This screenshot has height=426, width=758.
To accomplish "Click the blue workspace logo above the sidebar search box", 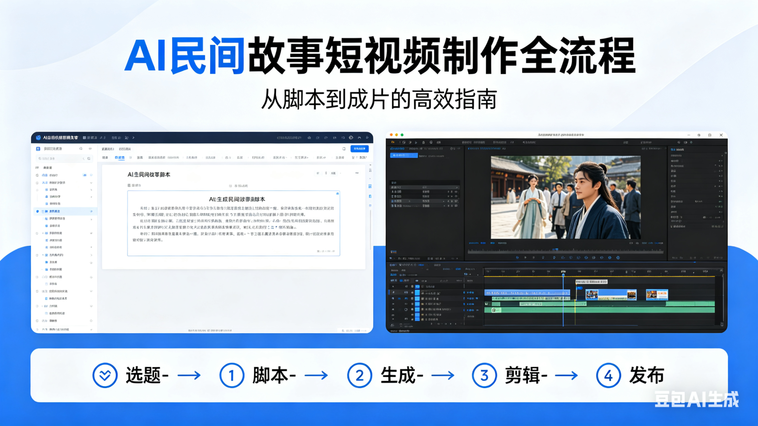I will [x=38, y=149].
